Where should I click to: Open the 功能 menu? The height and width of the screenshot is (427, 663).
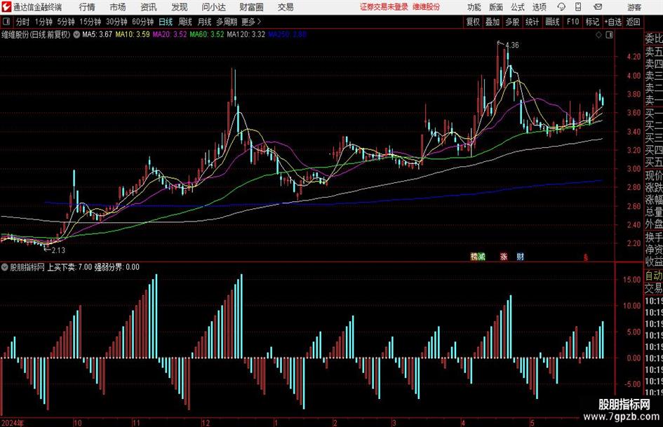point(474,7)
